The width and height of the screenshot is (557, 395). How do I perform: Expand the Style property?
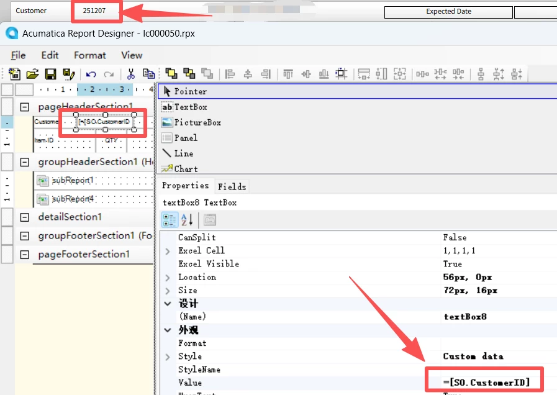[168, 356]
